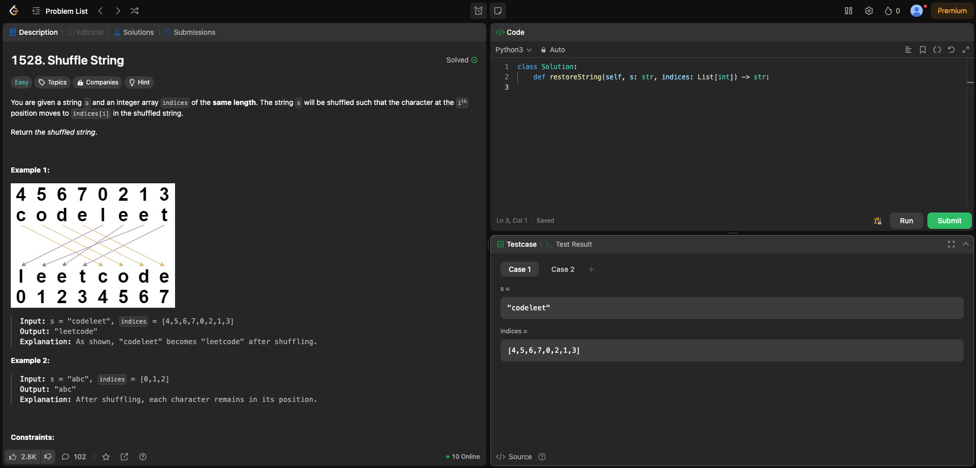Open the timer alarm clock icon
The image size is (976, 468).
[x=479, y=11]
